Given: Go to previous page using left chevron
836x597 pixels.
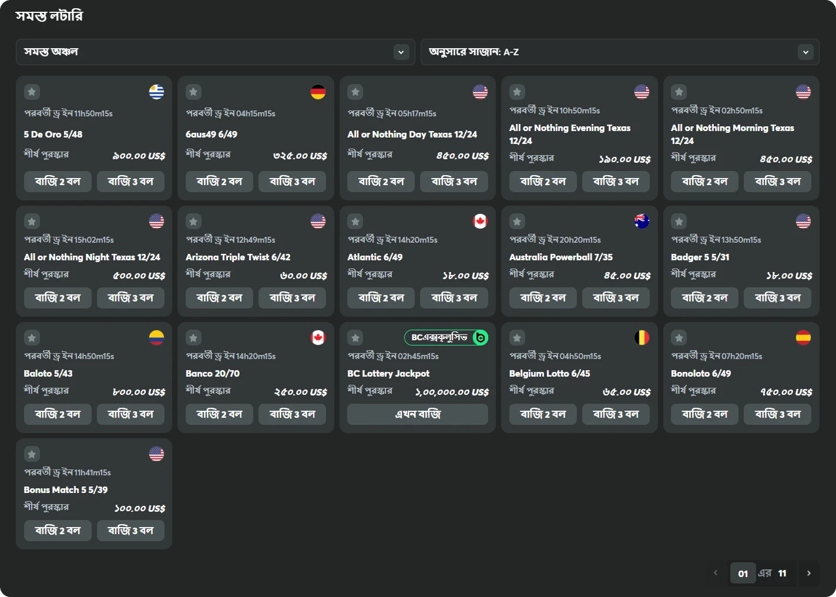Looking at the screenshot, I should point(715,573).
